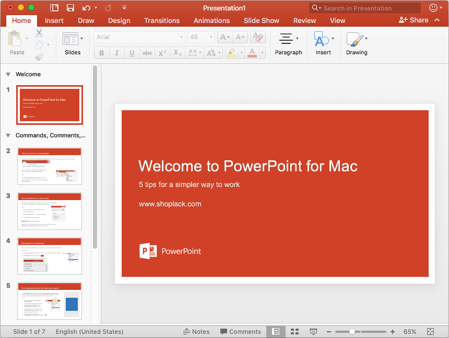
Task: Open the font color dropdown arrow
Action: tap(262, 53)
